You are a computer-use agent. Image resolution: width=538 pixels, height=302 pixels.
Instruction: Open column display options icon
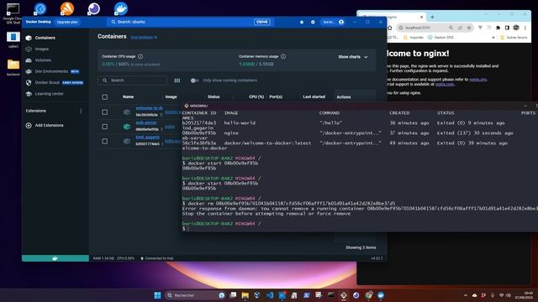coord(177,81)
